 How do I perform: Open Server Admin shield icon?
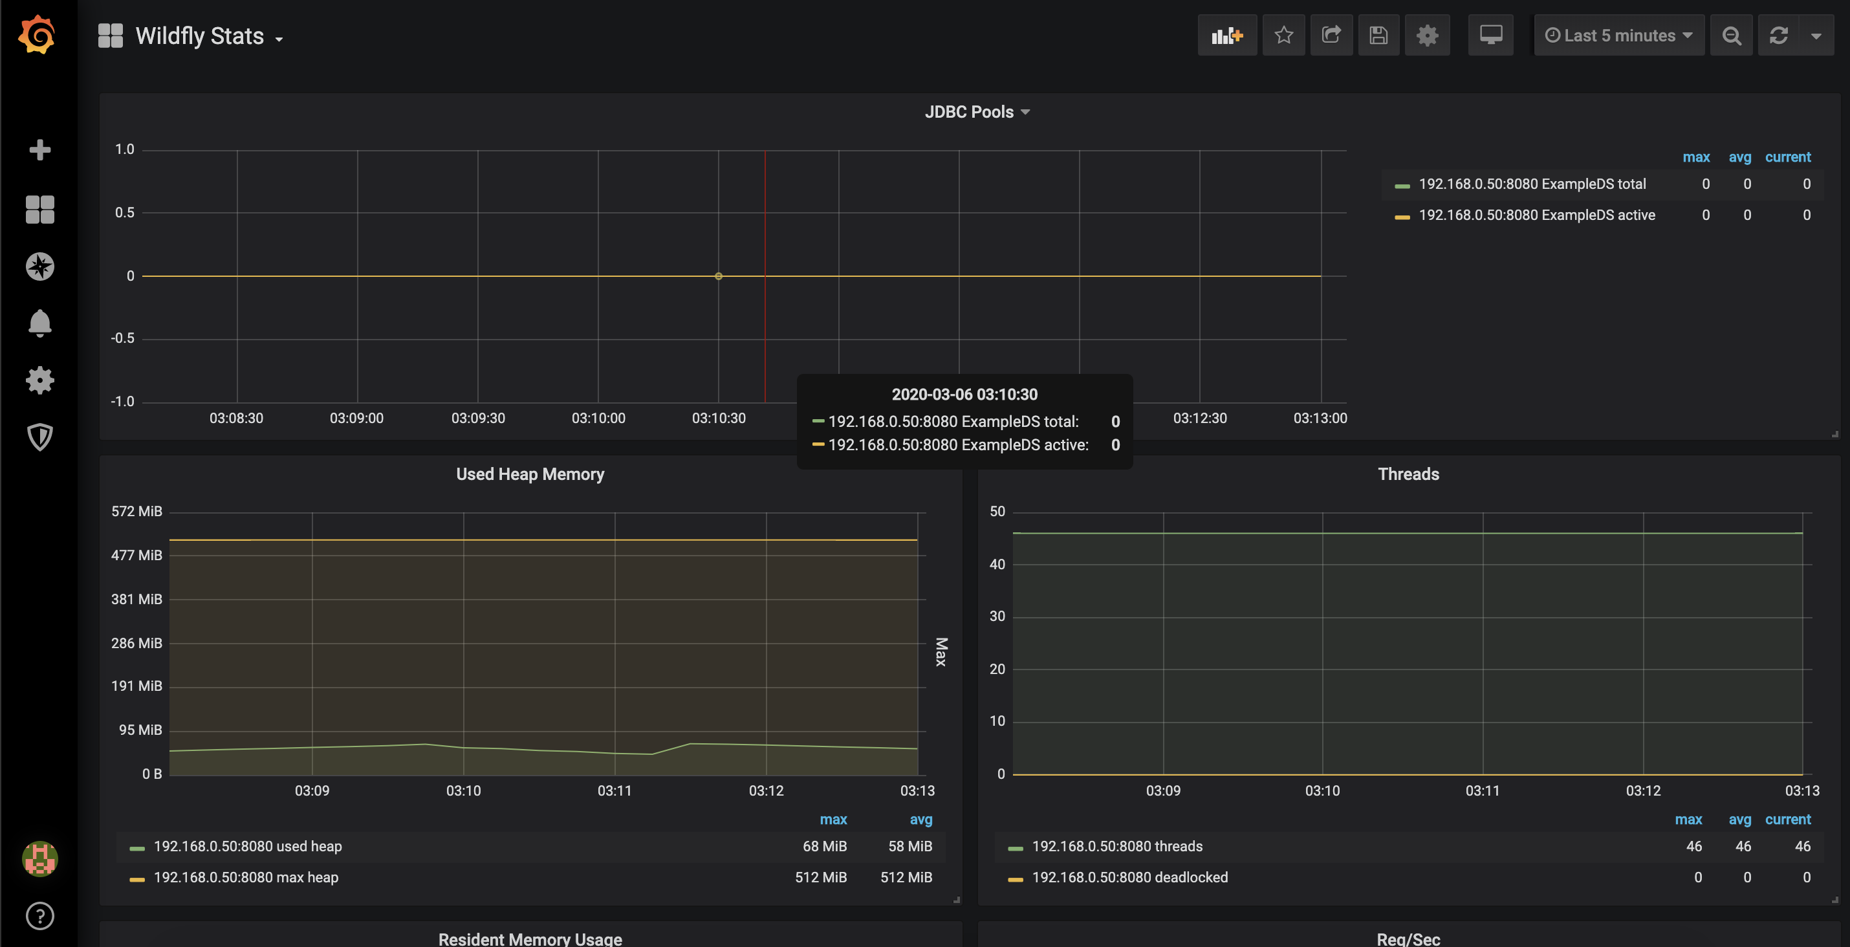pos(39,437)
